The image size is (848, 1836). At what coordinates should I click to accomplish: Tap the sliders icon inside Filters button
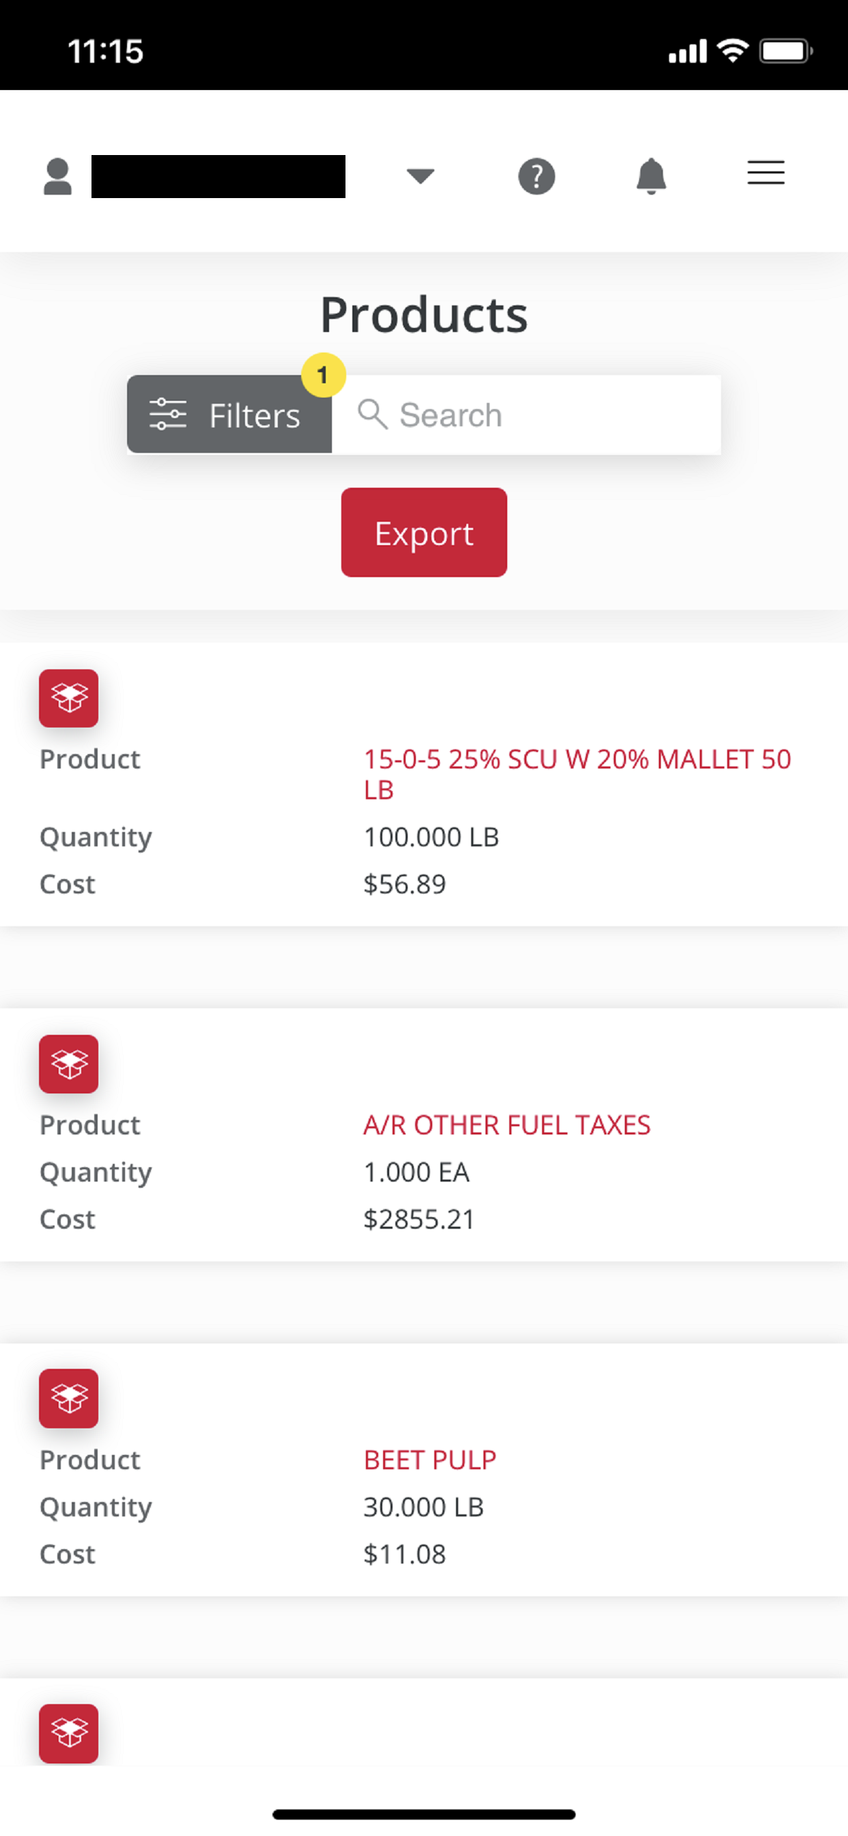click(x=168, y=414)
